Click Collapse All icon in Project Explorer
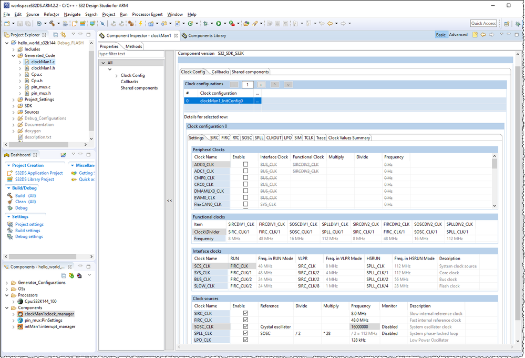This screenshot has width=525, height=358. tap(56, 35)
